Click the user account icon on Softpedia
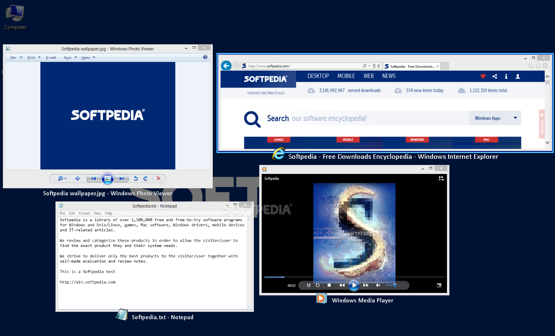This screenshot has height=336, width=555. pos(518,76)
